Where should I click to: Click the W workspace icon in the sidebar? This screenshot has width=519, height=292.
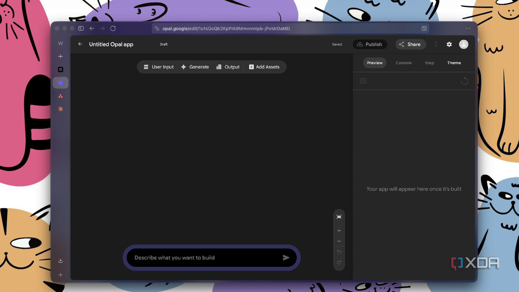pyautogui.click(x=60, y=43)
